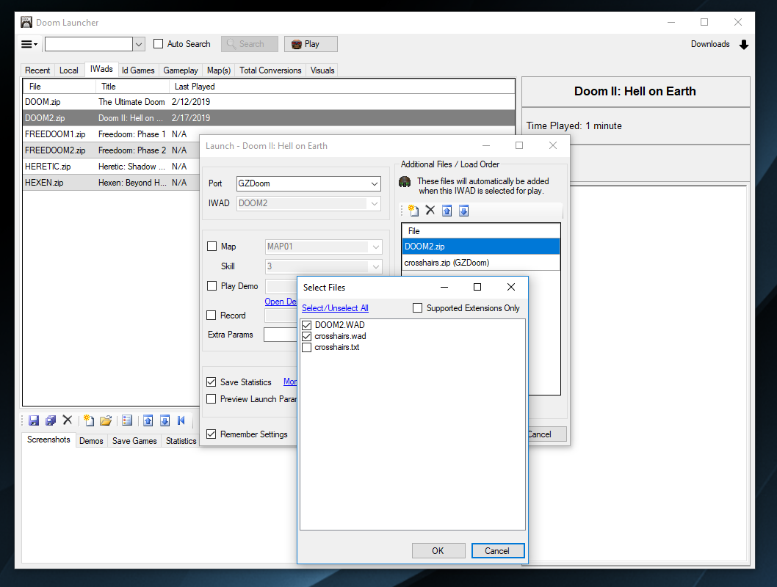Click the Delete X icon in the launch dialog

[x=430, y=211]
